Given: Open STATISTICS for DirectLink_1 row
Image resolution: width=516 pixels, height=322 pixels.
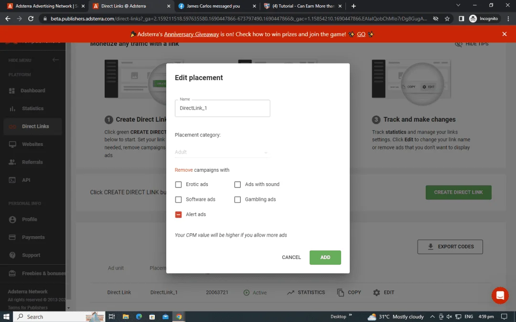Looking at the screenshot, I should click(306, 292).
